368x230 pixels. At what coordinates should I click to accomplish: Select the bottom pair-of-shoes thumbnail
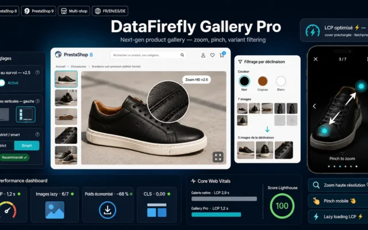point(66,155)
